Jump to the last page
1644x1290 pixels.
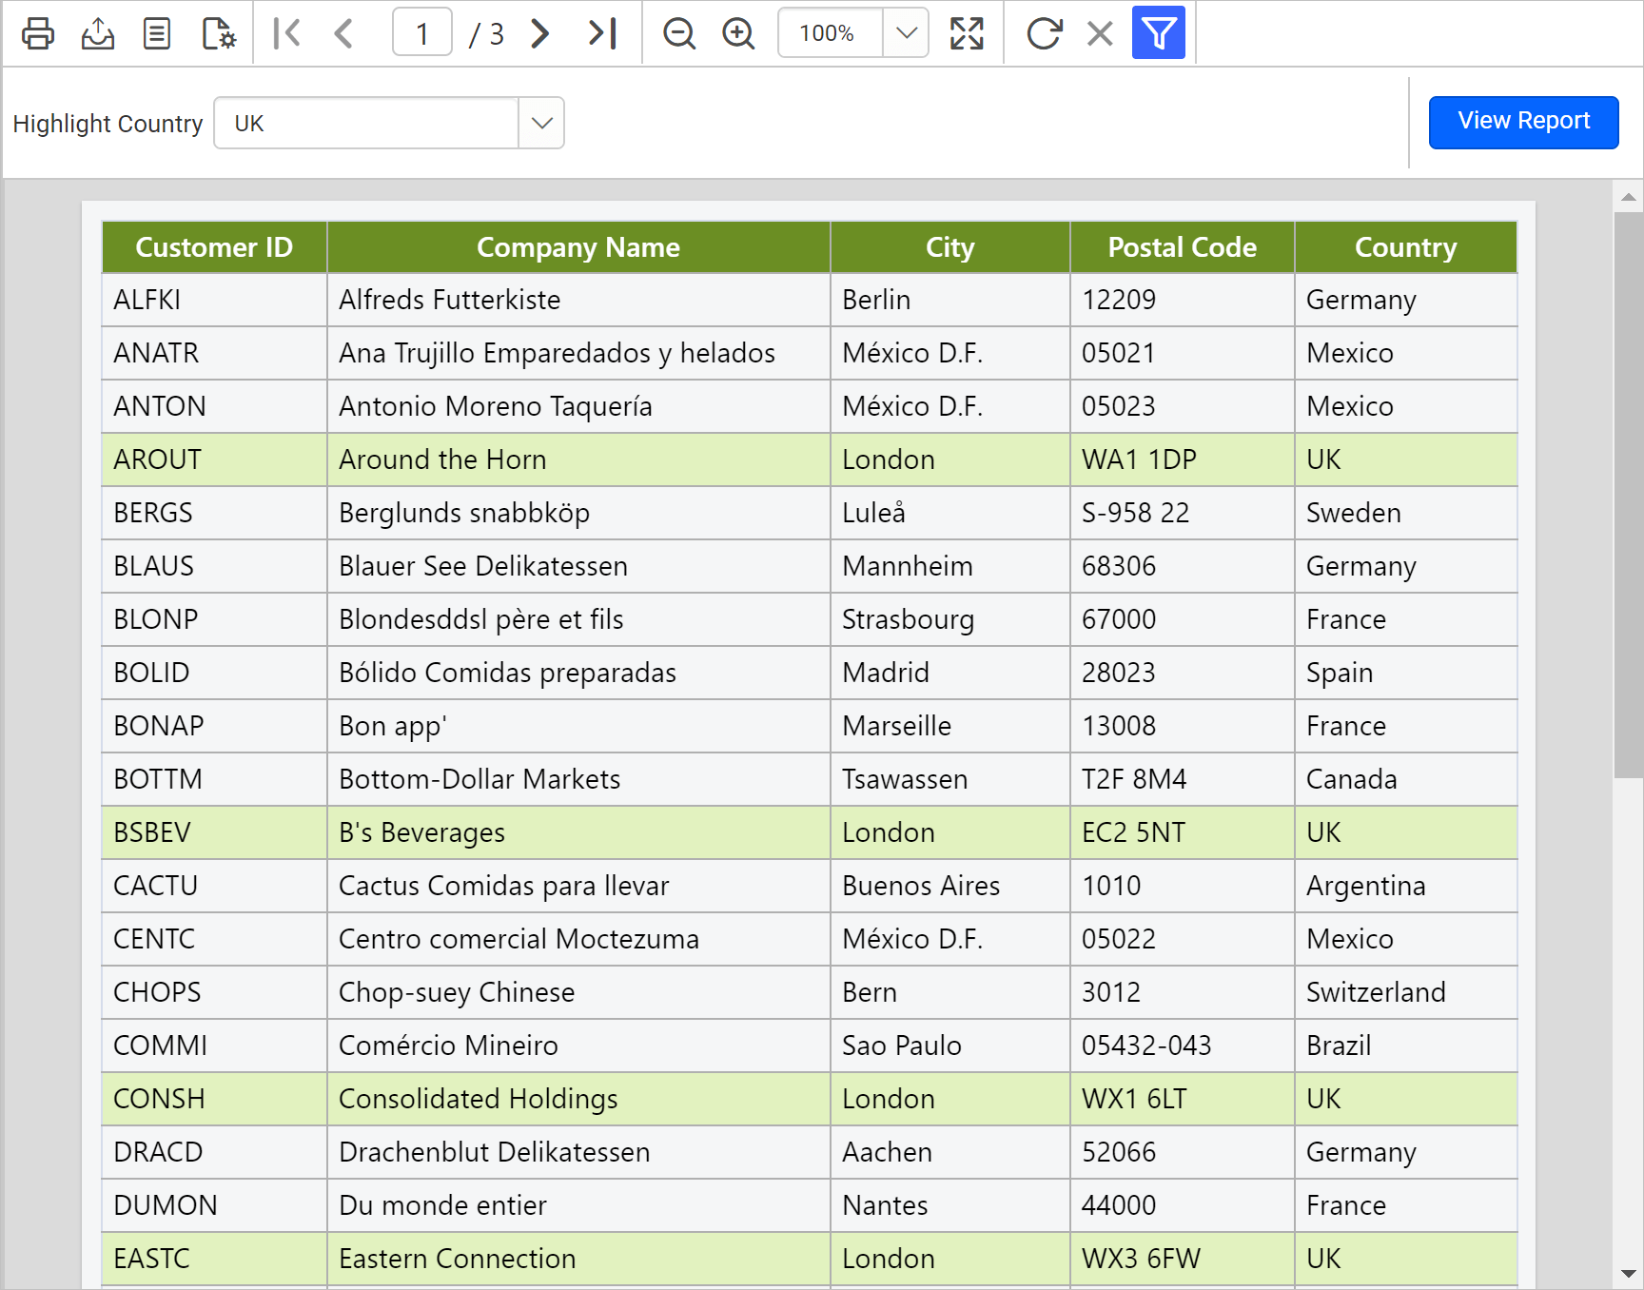tap(602, 33)
